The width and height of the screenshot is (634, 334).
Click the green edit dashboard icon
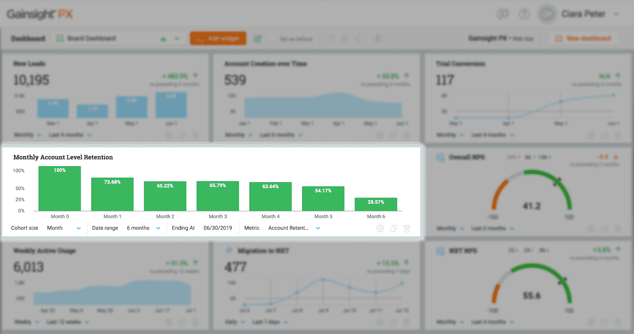(x=258, y=38)
